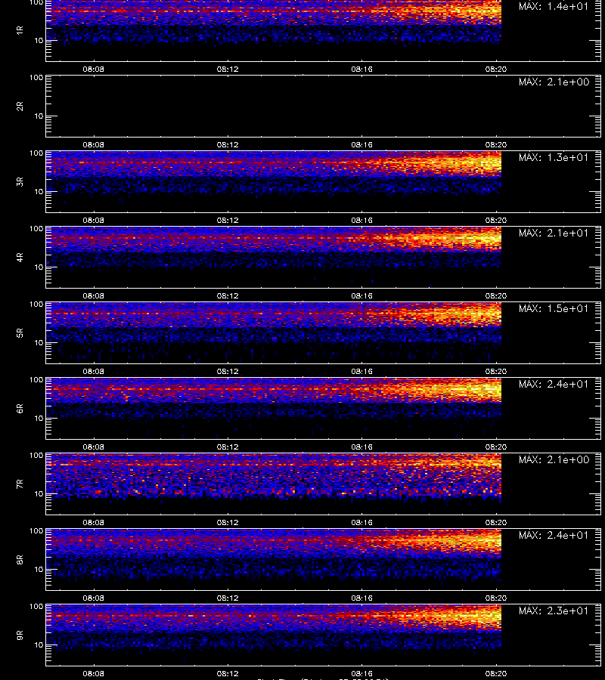Click the 3R panel axis label
Screen dimensions: 605x680
tap(20, 181)
